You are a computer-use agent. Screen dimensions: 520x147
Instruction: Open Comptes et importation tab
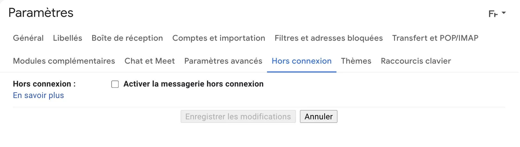218,38
